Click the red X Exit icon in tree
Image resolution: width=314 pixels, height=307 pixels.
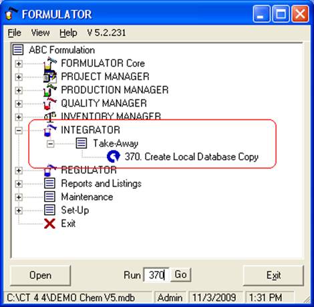[49, 224]
